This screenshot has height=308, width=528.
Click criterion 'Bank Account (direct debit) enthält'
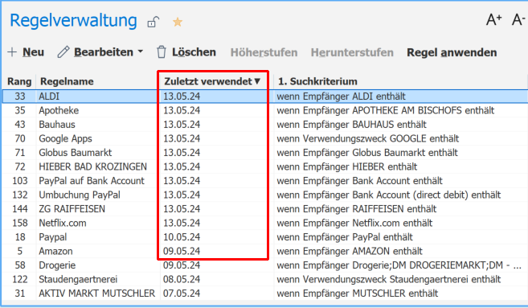(389, 195)
